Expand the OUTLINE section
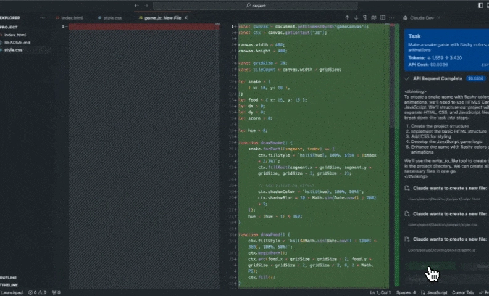The height and width of the screenshot is (296, 489). (9, 278)
